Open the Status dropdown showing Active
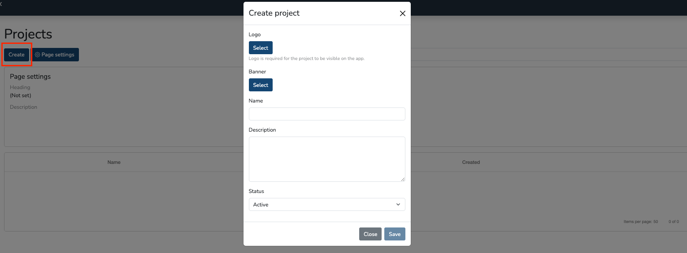 pos(326,205)
